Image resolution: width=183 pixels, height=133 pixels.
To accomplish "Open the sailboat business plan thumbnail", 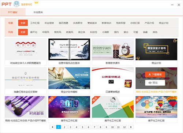I will [69, 78].
